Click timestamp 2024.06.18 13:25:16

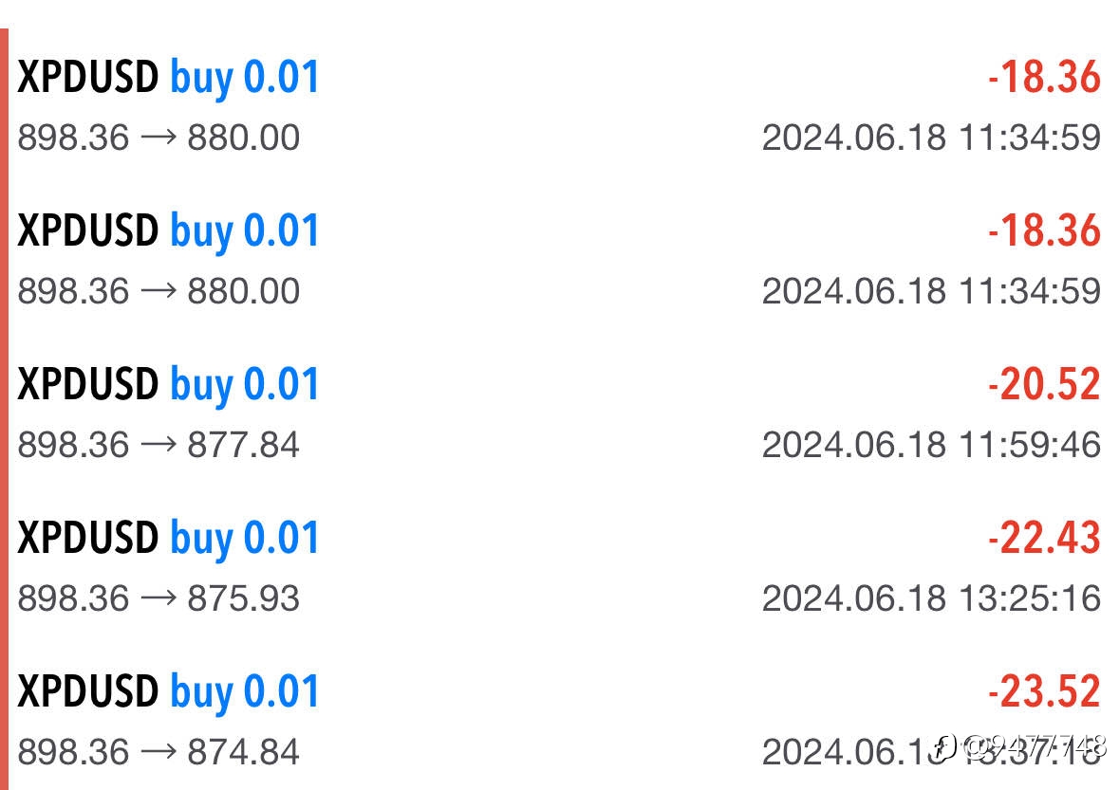tap(931, 598)
